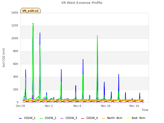Click the Nov 2 x-axis tick label
Screen dimensions: 164x123
[x=49, y=106]
